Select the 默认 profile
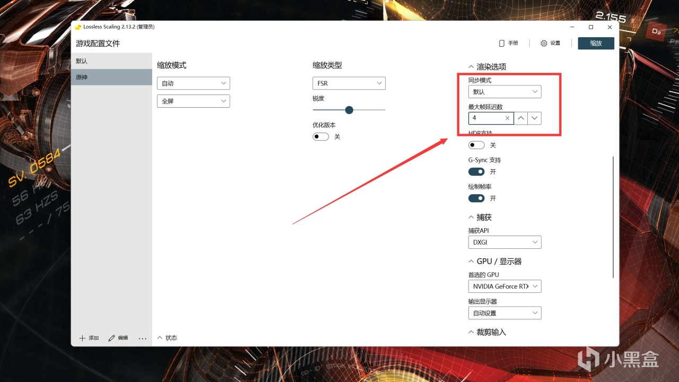Screen dimensions: 679x382 point(111,61)
